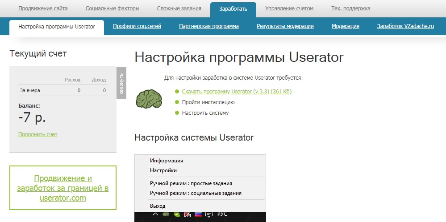
Task: Open the 'Партнерская программа' page
Action: [x=208, y=26]
